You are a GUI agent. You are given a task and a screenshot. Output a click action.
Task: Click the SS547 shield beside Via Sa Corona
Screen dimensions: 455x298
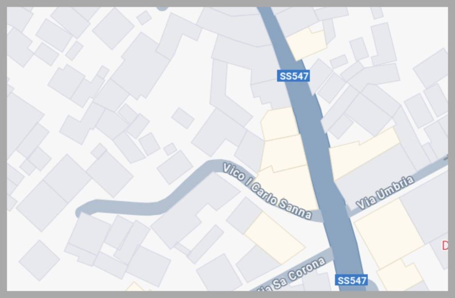351,280
